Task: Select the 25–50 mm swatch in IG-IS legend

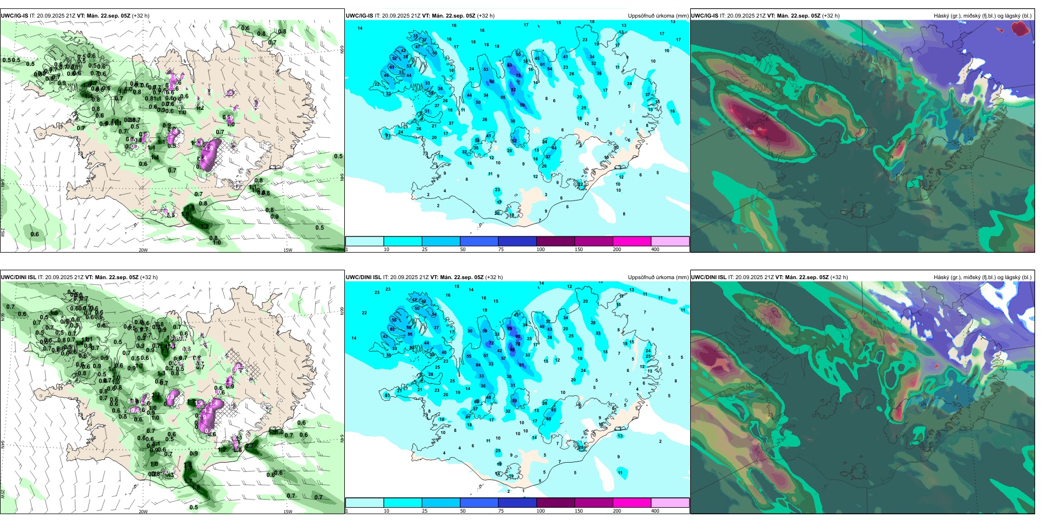Action: pyautogui.click(x=441, y=241)
